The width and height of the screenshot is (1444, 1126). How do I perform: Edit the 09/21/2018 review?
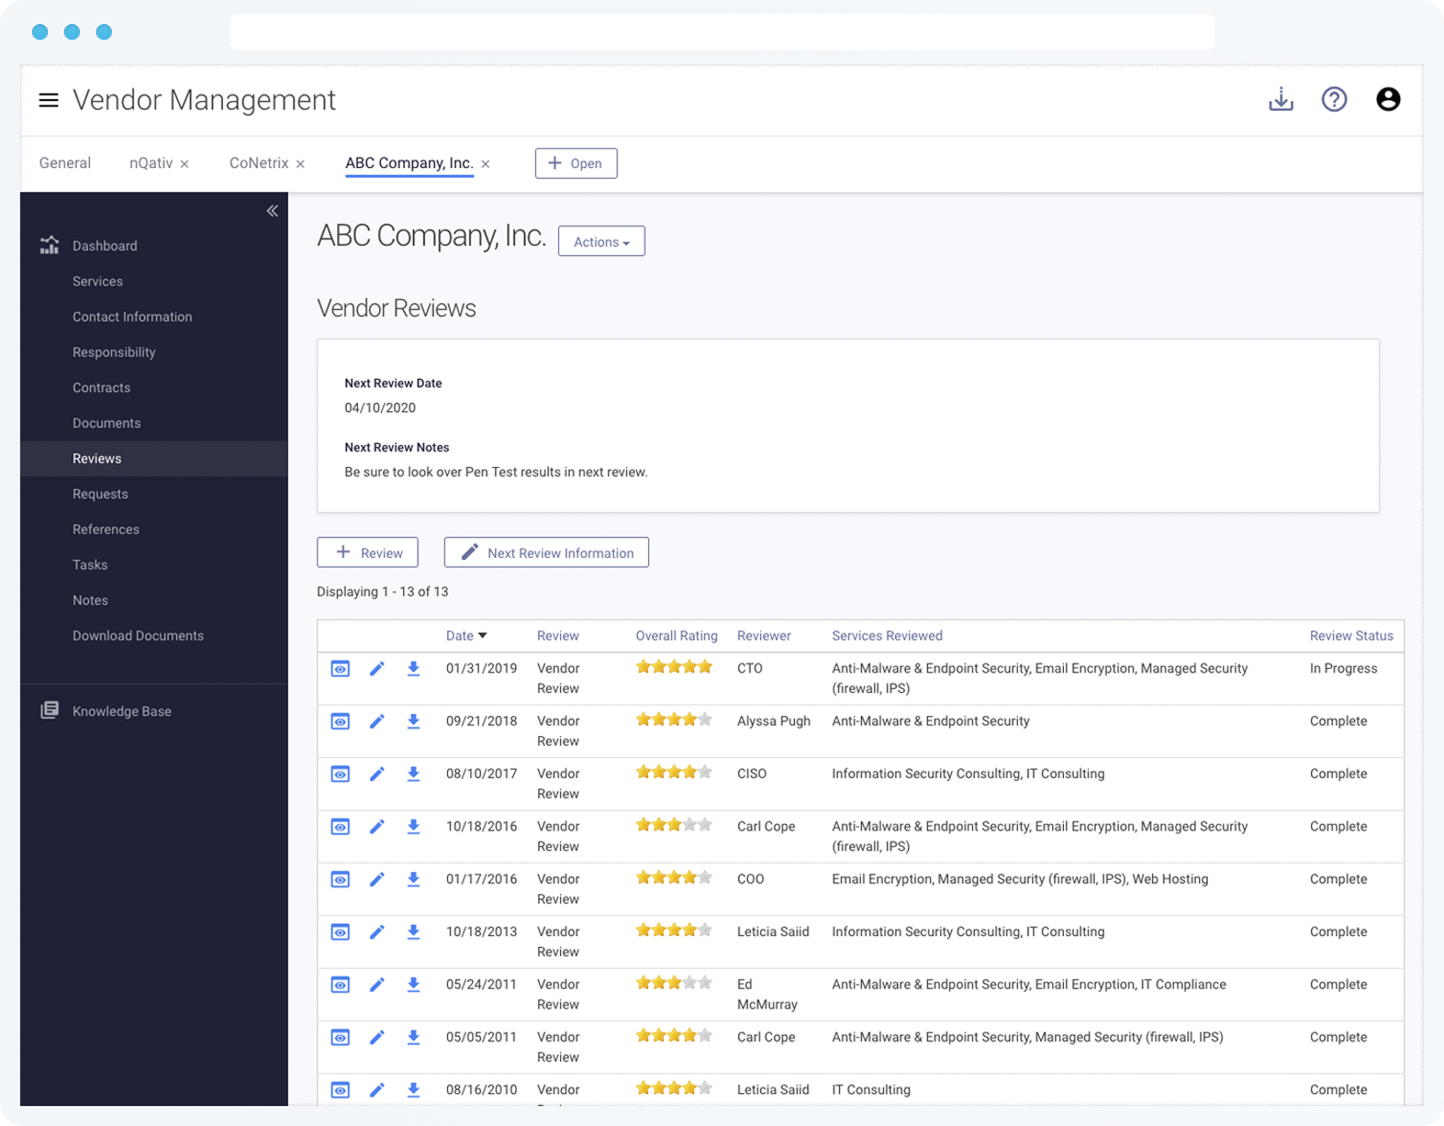tap(376, 721)
